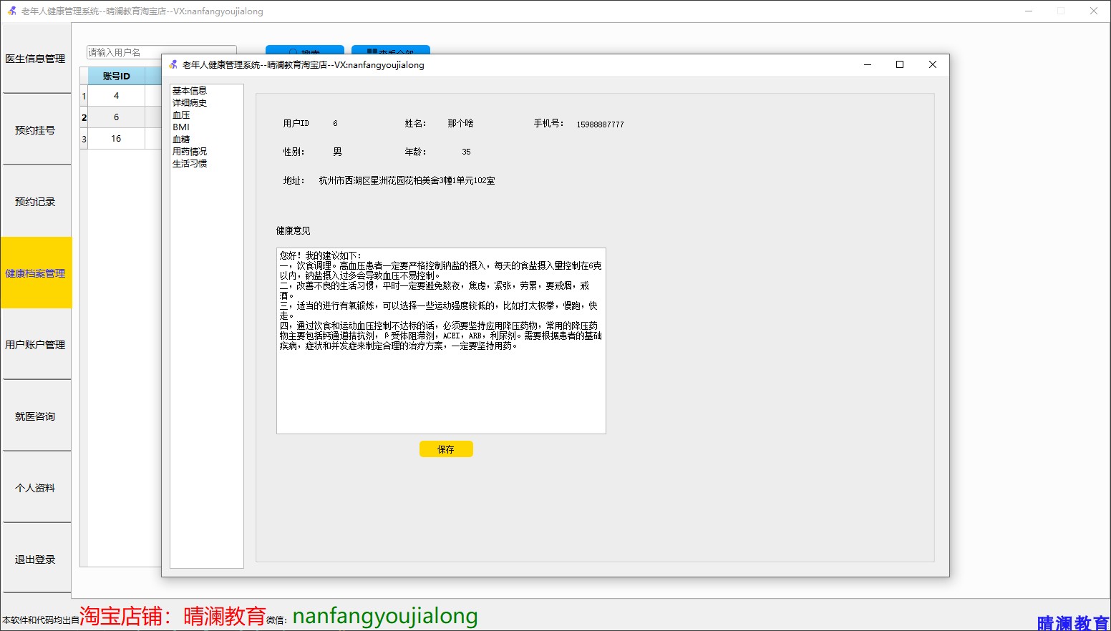Click the address text starting with 杭州市西湖区

point(407,181)
